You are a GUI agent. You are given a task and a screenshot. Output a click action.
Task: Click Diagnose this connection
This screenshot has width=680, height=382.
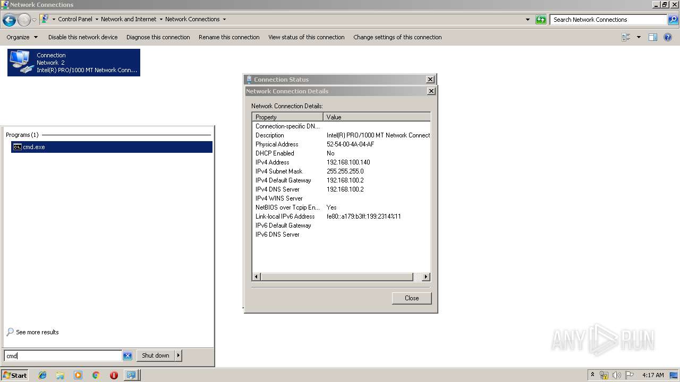[158, 37]
